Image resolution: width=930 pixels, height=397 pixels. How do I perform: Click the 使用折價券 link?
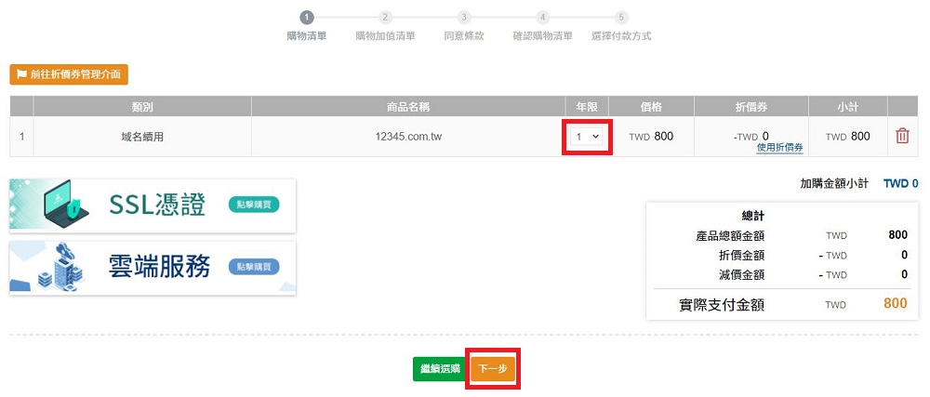pyautogui.click(x=779, y=148)
